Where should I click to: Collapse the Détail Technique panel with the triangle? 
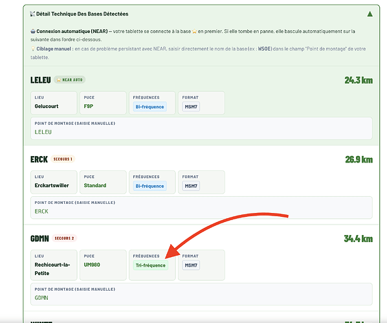pos(370,14)
